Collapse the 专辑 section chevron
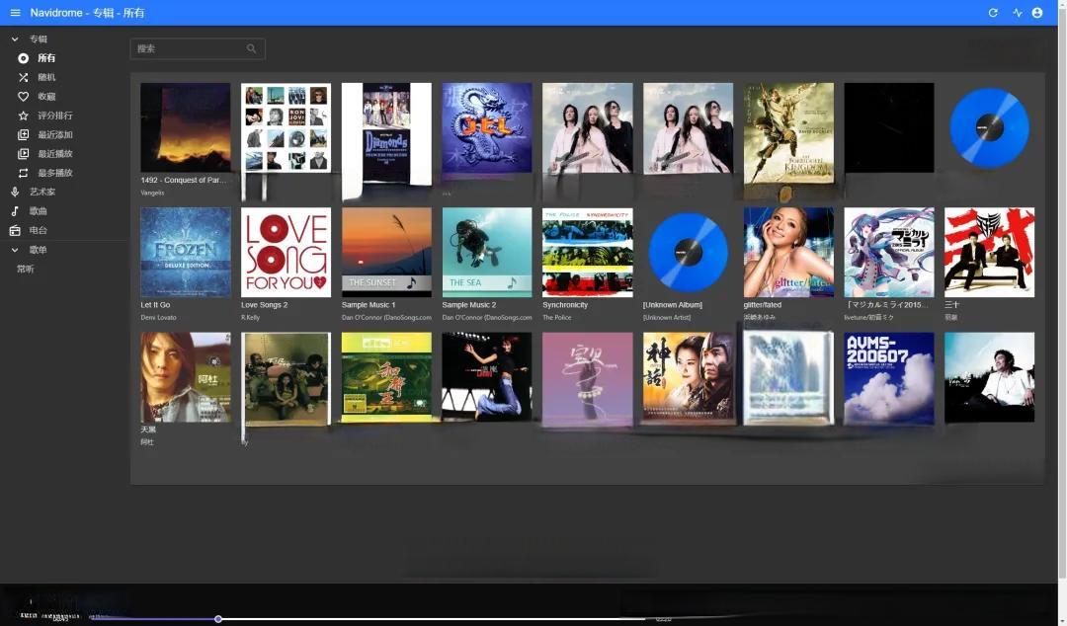1067x626 pixels. tap(15, 39)
